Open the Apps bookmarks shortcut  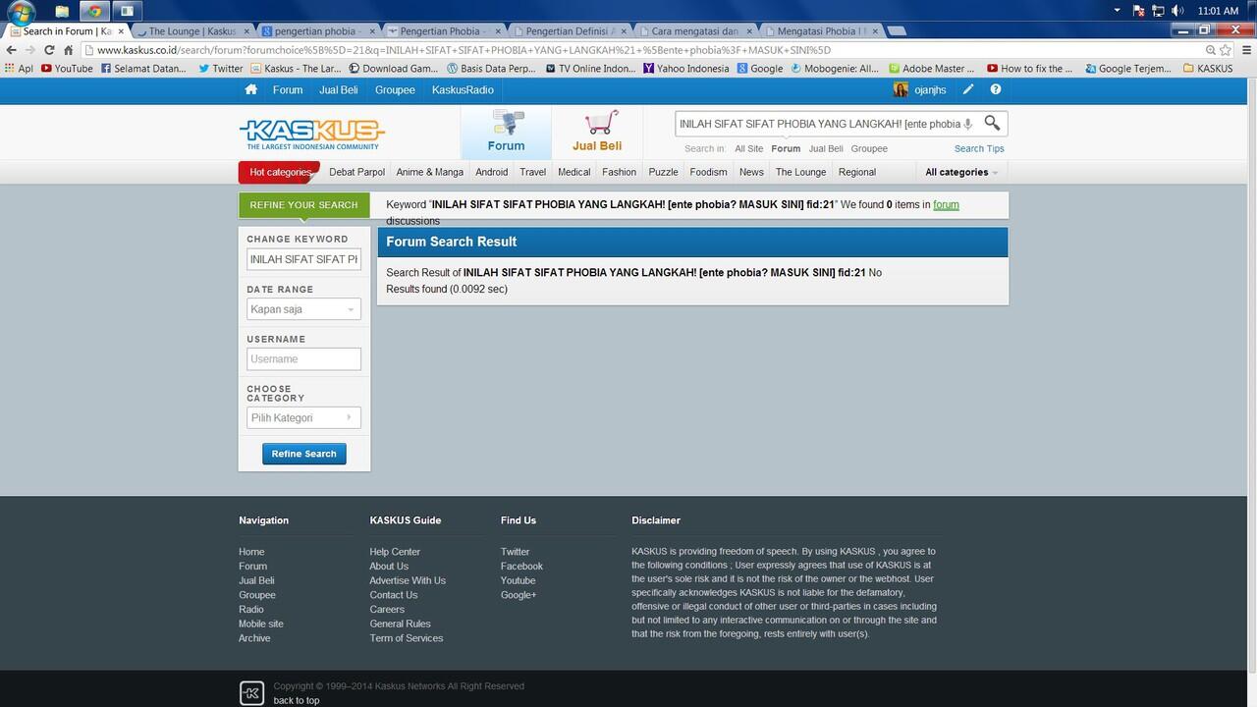point(19,69)
